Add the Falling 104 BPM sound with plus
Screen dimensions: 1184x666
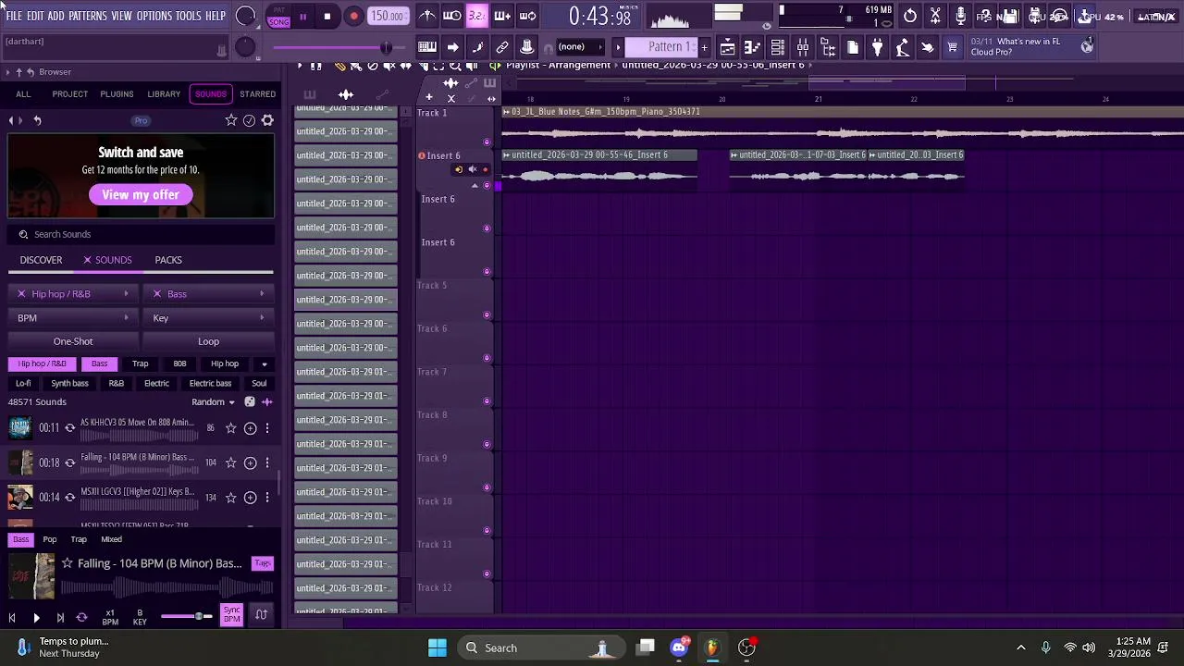250,462
